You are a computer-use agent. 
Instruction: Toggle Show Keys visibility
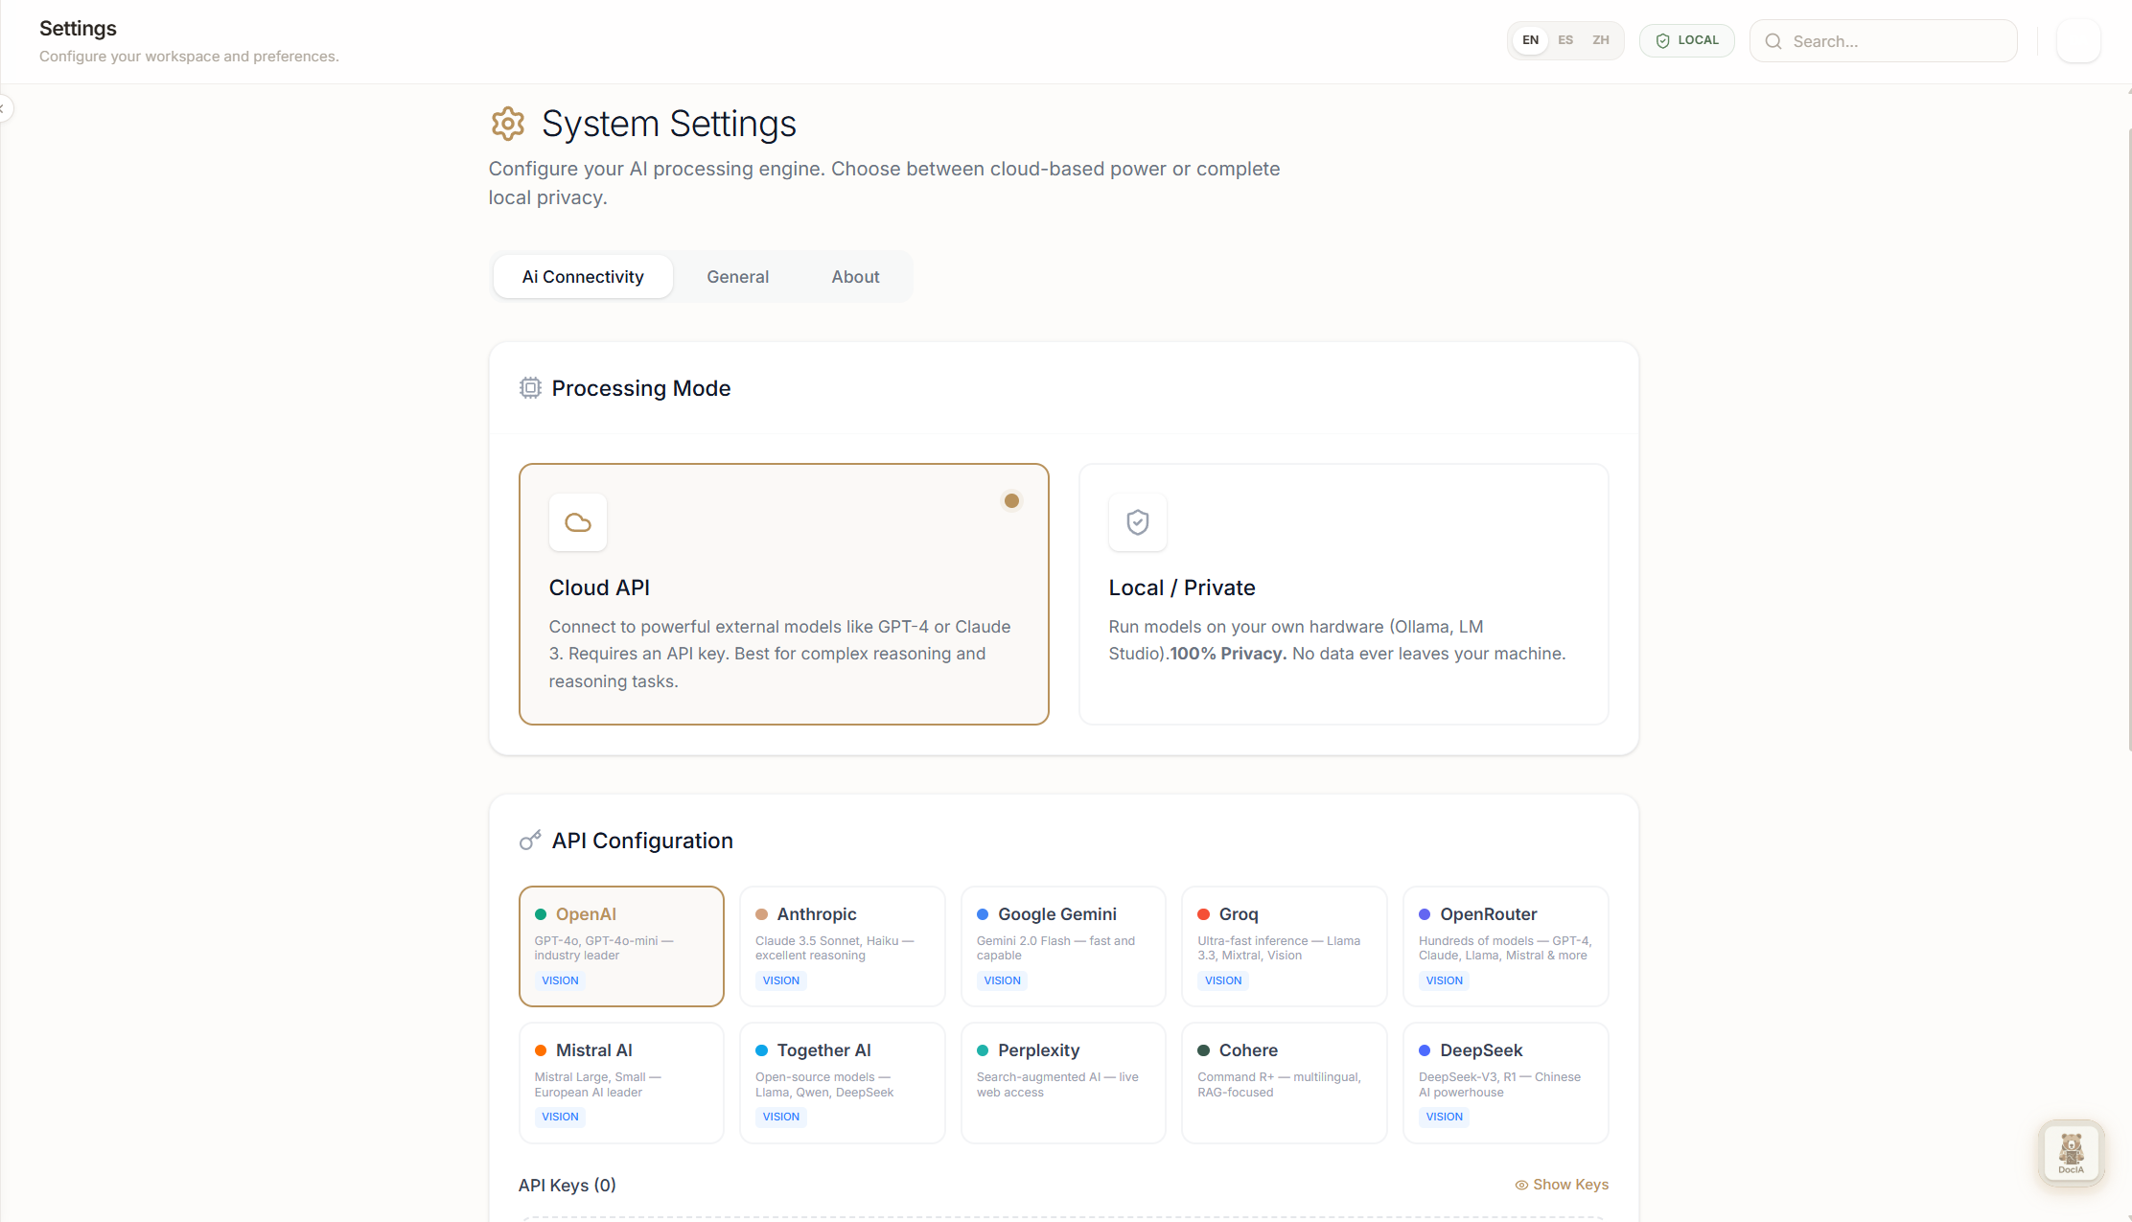point(1562,1185)
